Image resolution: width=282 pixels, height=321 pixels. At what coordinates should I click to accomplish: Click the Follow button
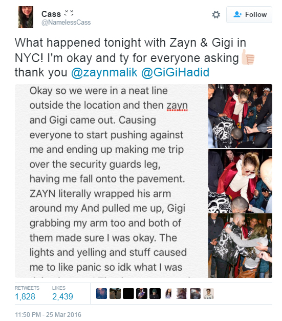tap(249, 14)
